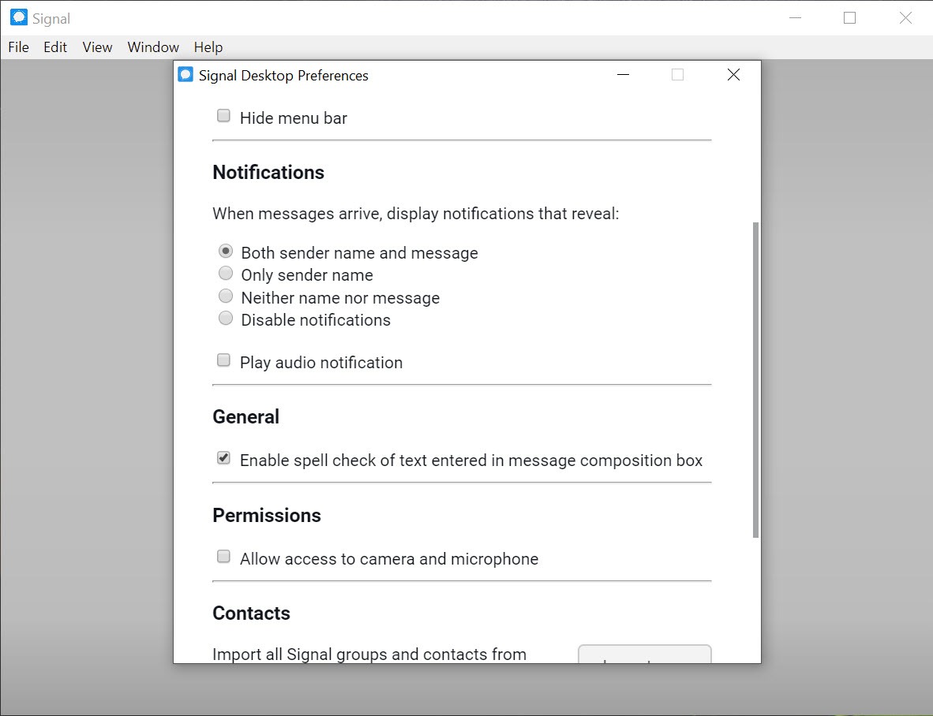Enable Play audio notification checkbox
The image size is (933, 716).
(223, 360)
